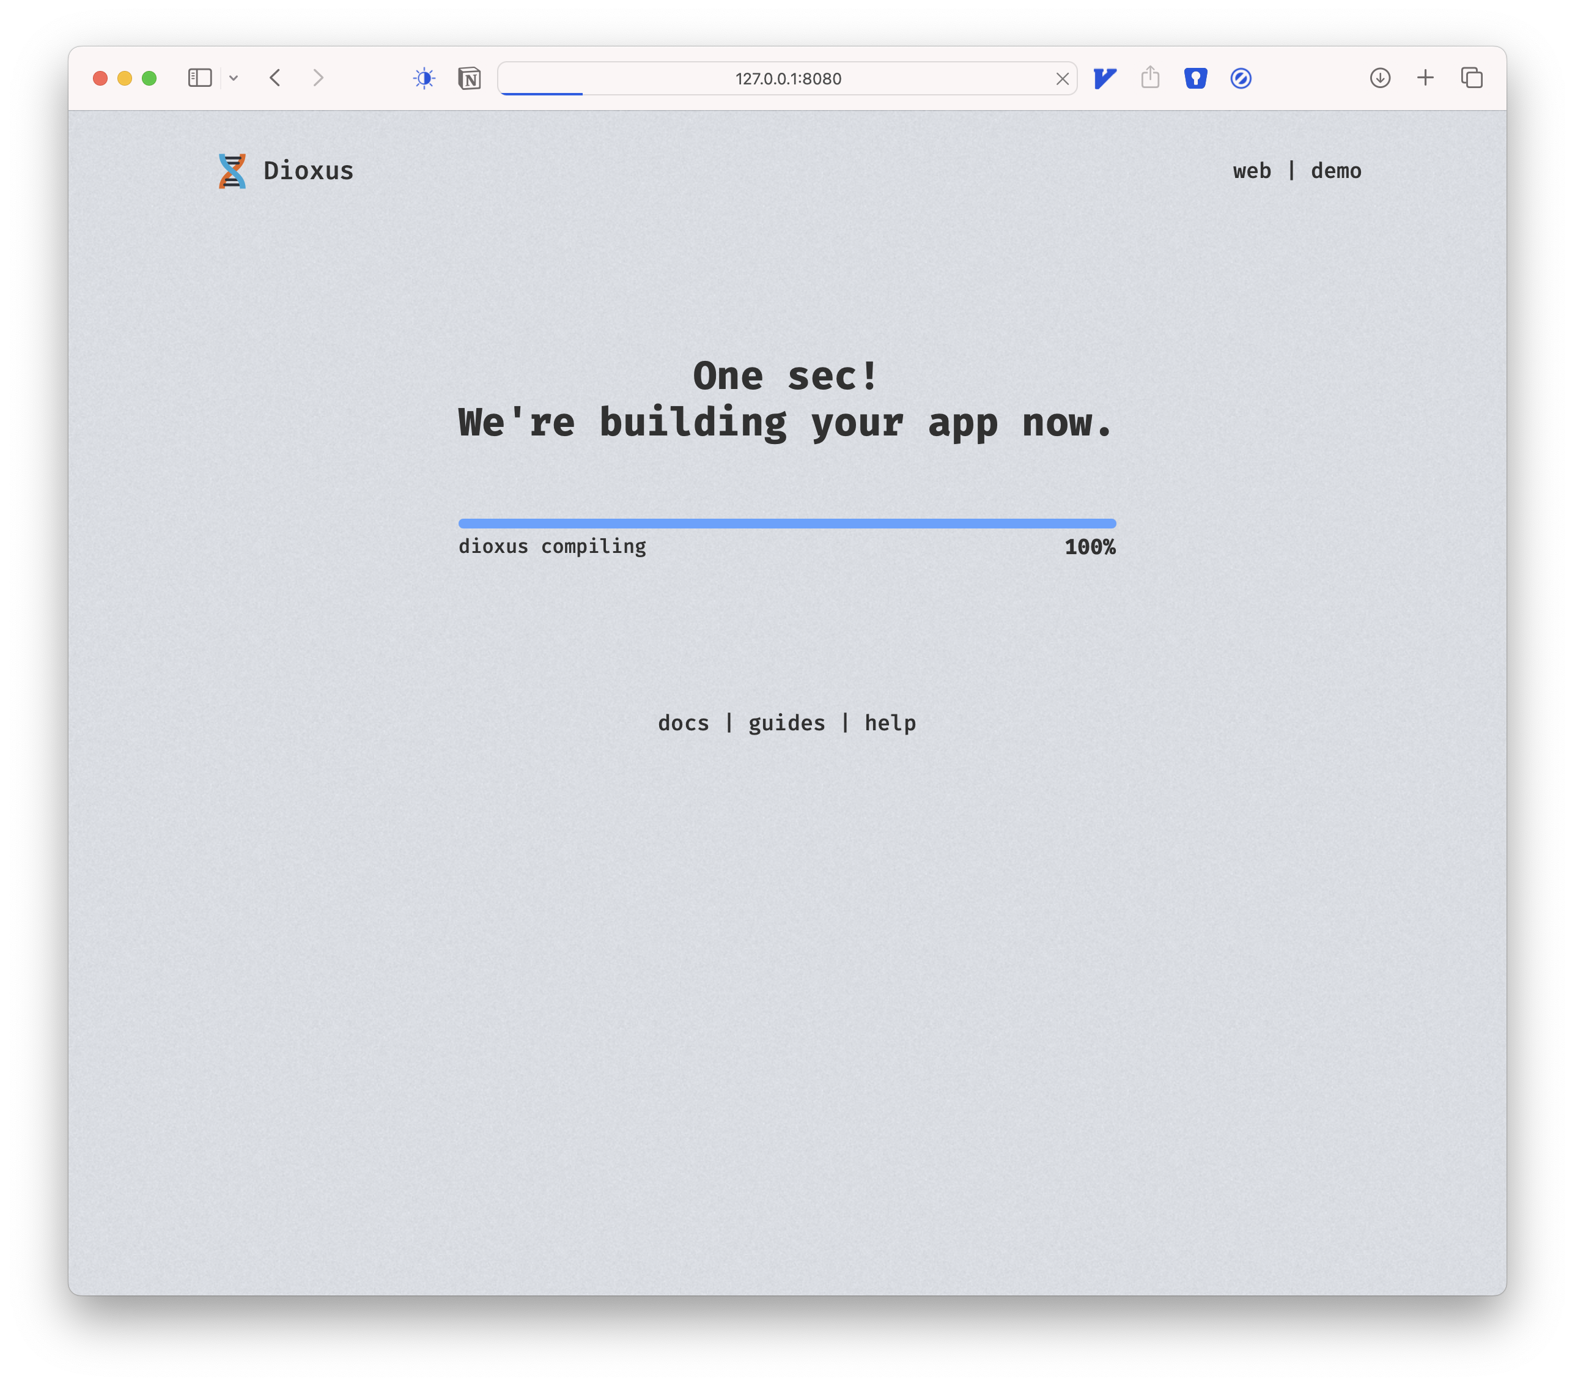Click the brightness extension icon

click(x=424, y=78)
